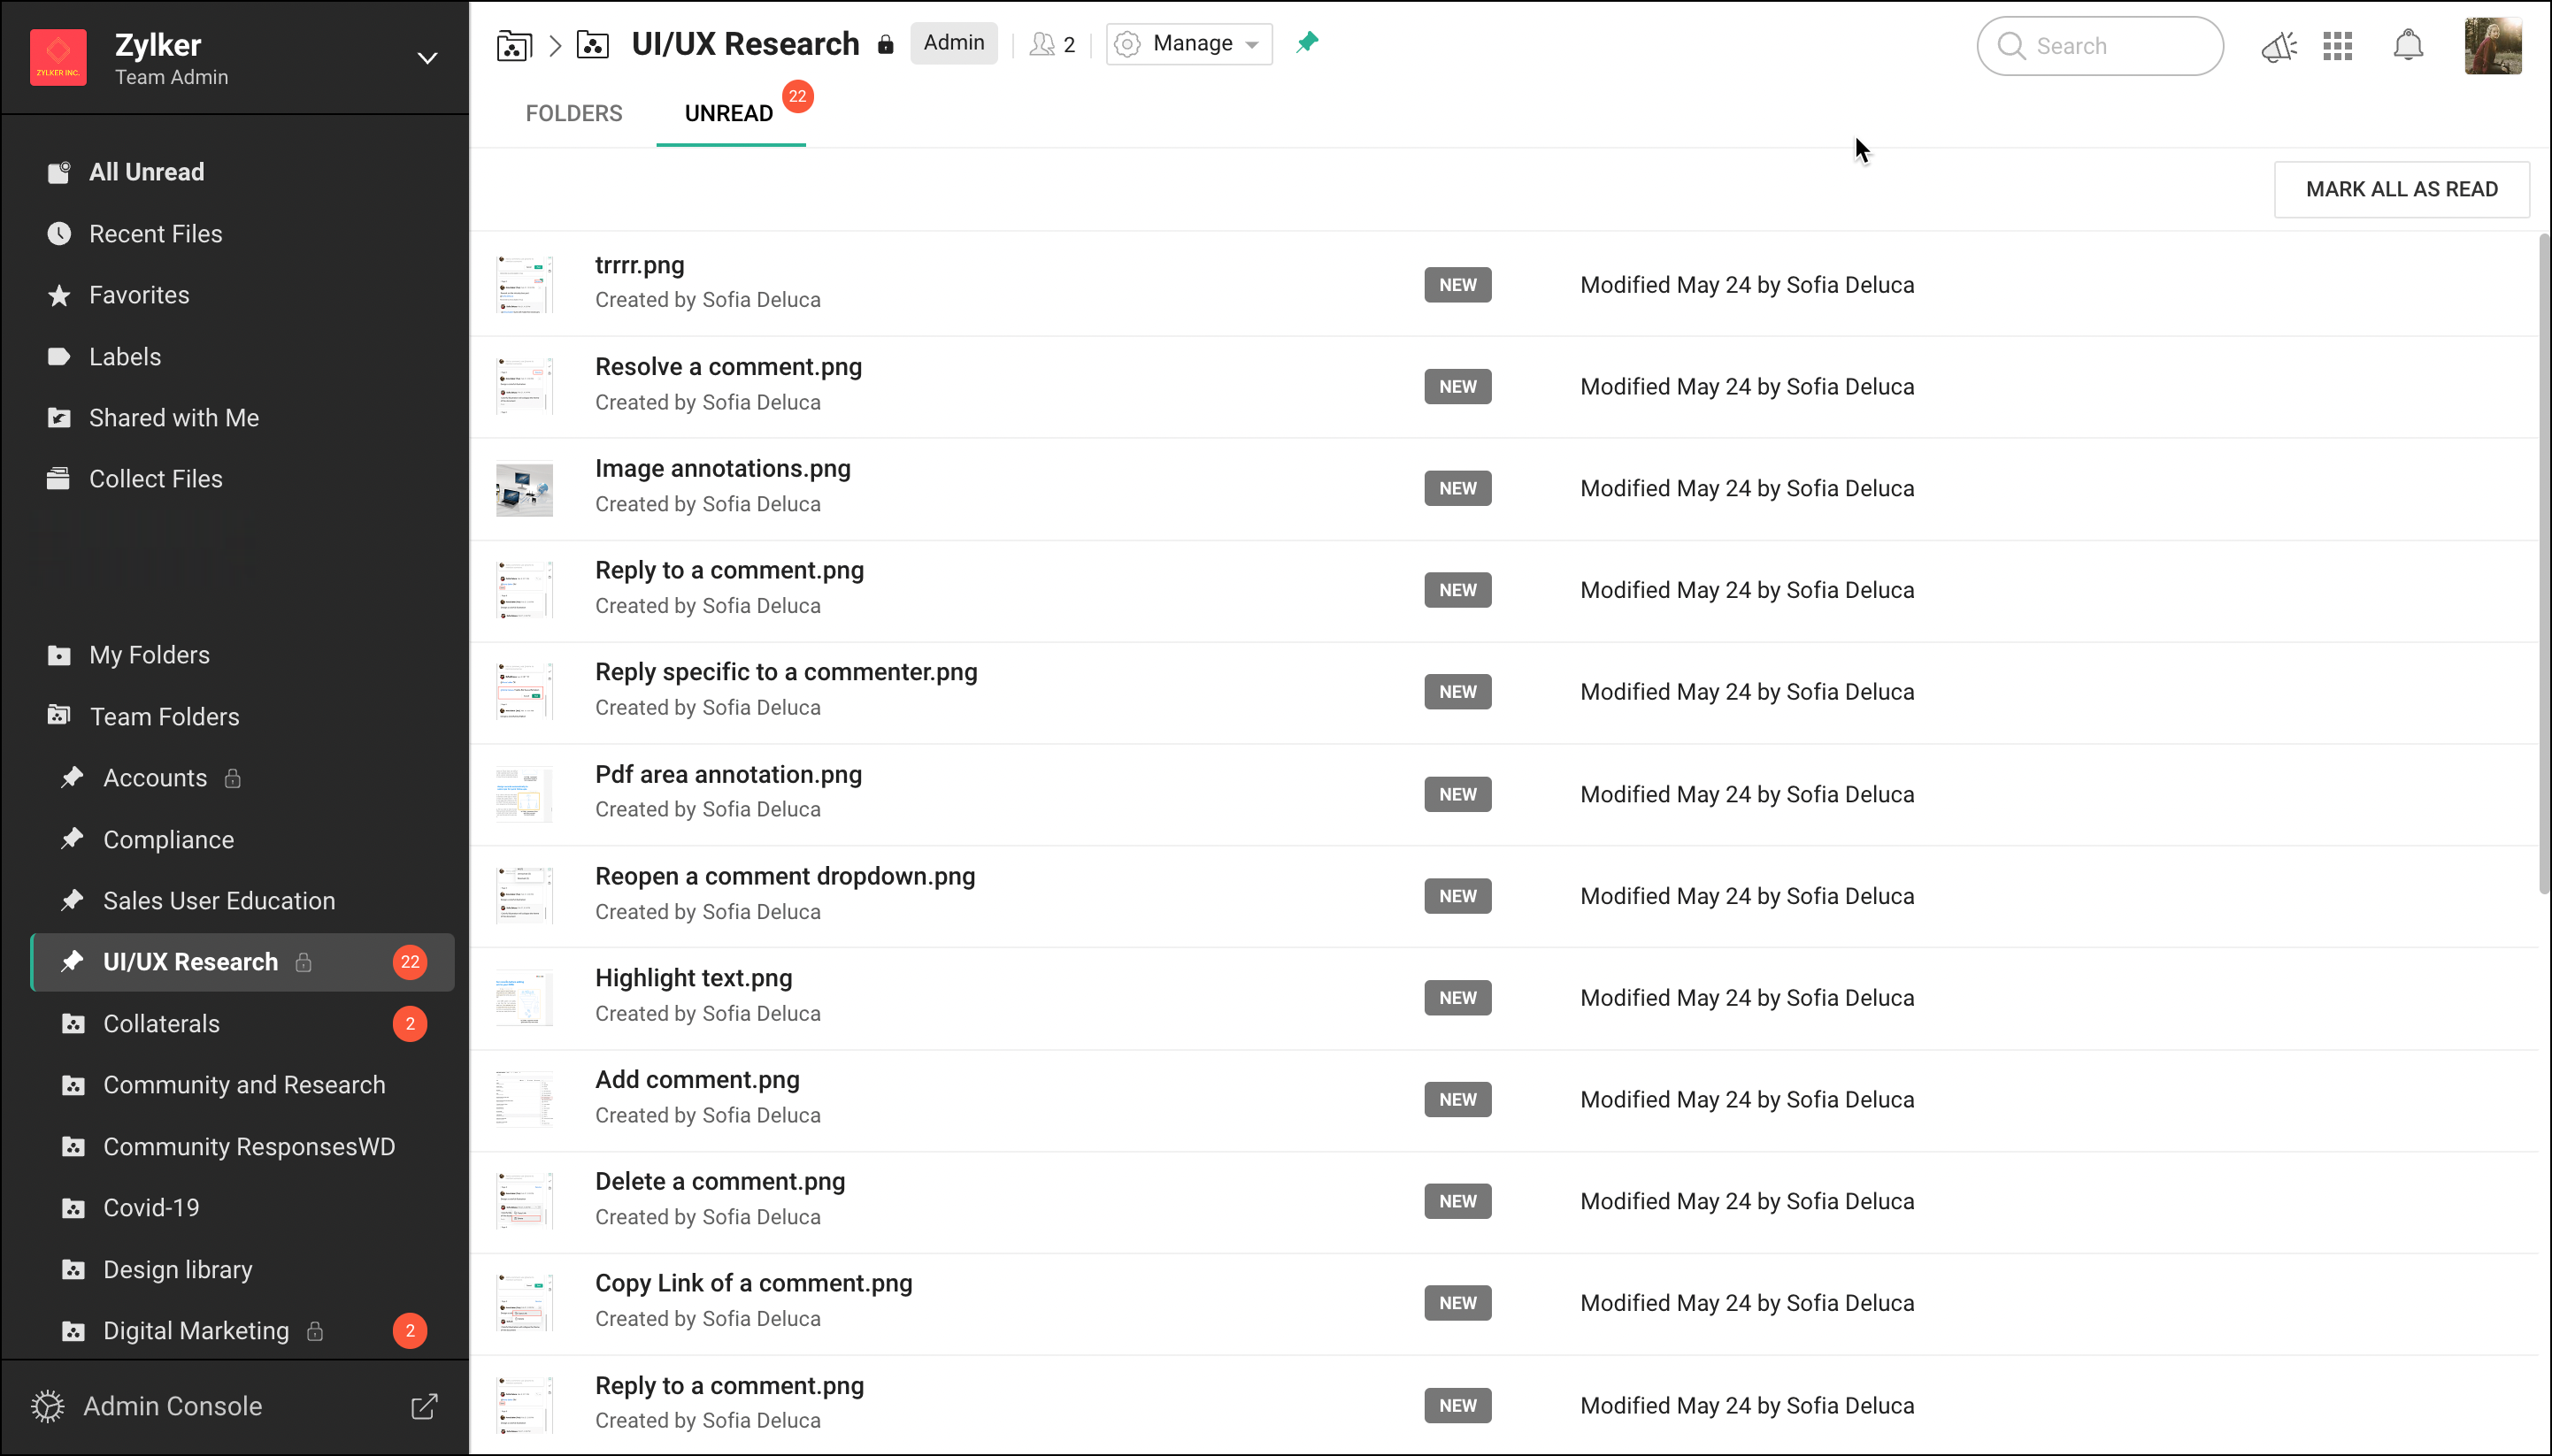Screen dimensions: 2552x1456
Task: Go to Favorites star item
Action: pos(139,295)
